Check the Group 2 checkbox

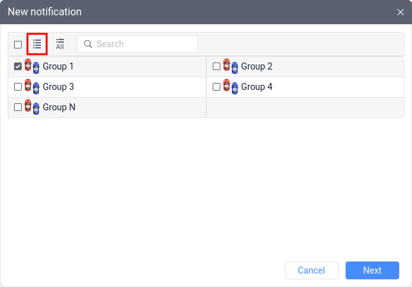[217, 66]
